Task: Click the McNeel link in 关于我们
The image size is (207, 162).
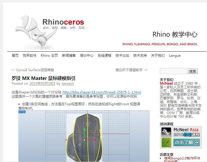Action: click(166, 84)
